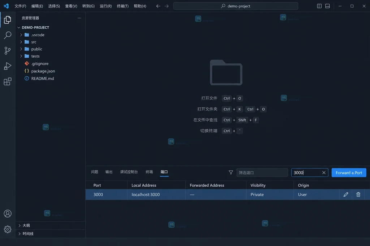The width and height of the screenshot is (370, 246).
Task: Open the 帮助(H) menu
Action: pos(140,6)
